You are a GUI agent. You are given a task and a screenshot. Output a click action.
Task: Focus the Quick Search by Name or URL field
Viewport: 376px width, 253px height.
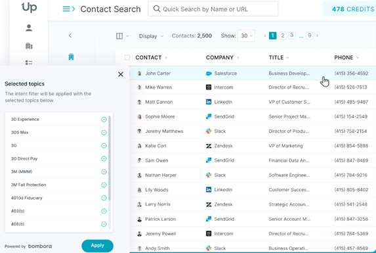pyautogui.click(x=213, y=9)
